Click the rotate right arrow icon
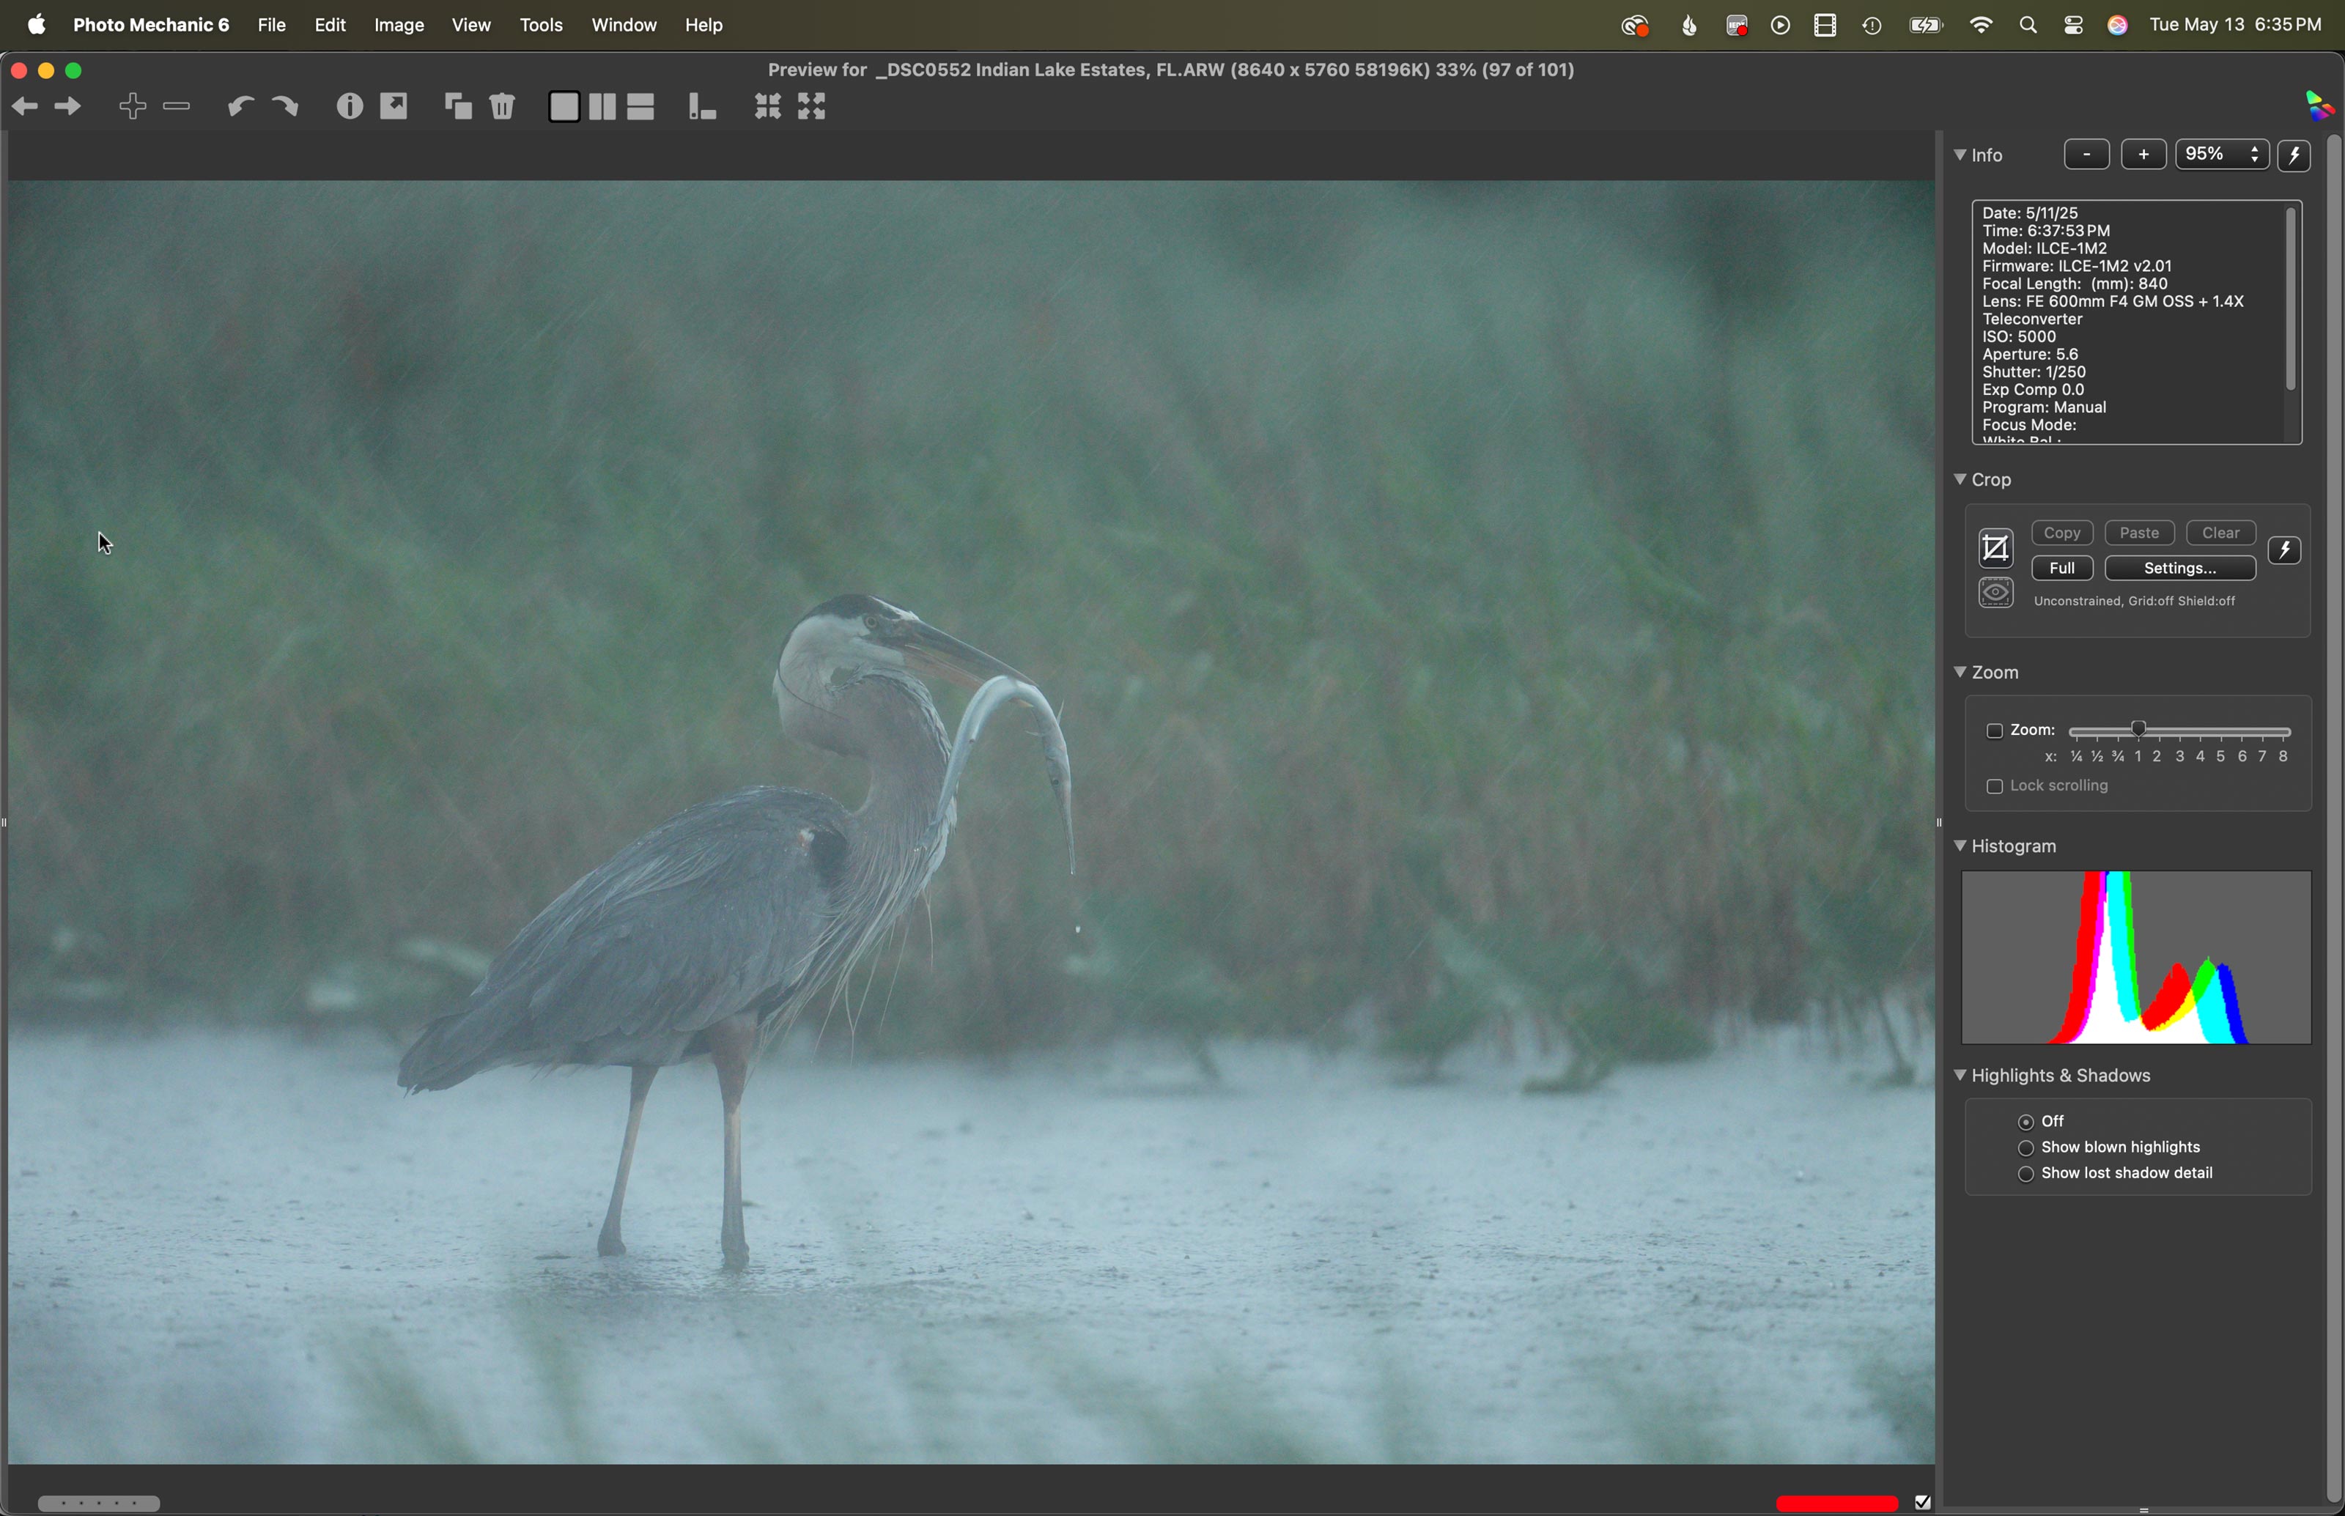 click(x=286, y=106)
